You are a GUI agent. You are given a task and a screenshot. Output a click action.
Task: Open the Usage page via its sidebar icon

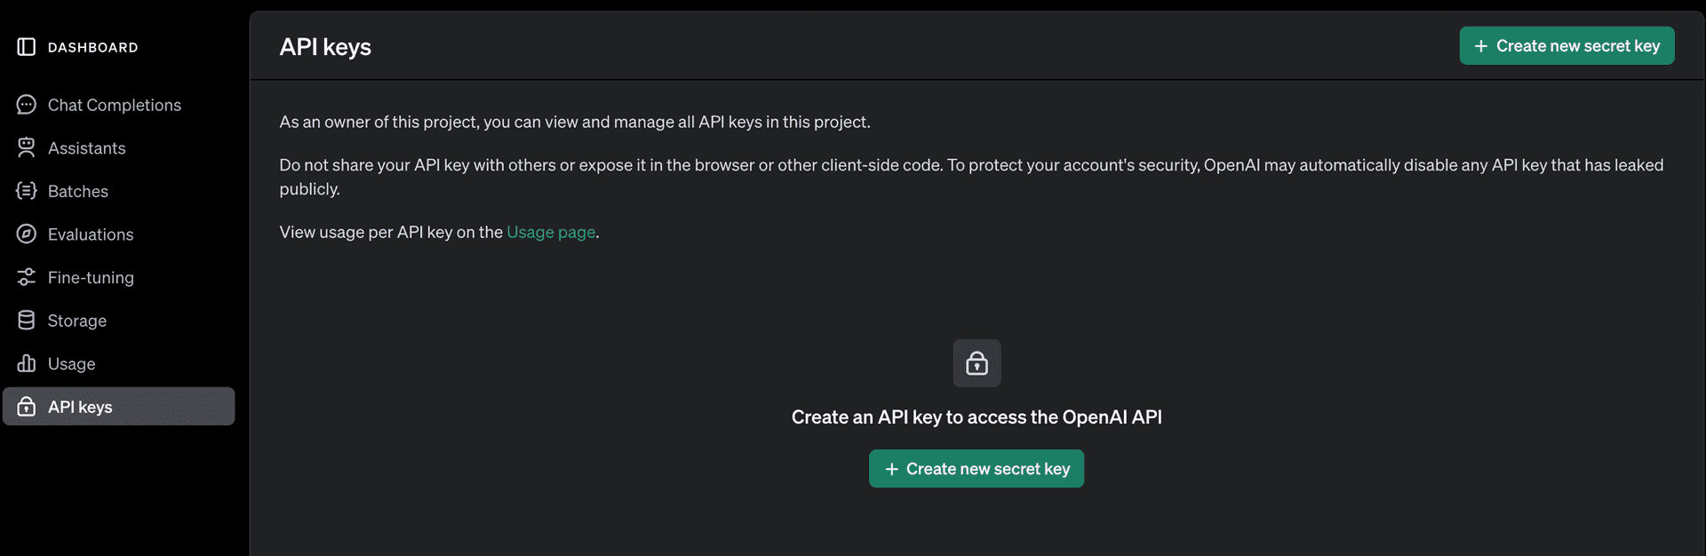point(27,363)
